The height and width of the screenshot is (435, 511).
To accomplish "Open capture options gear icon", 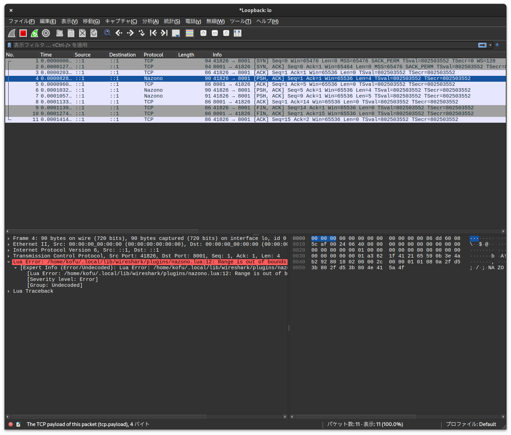I will (x=46, y=33).
